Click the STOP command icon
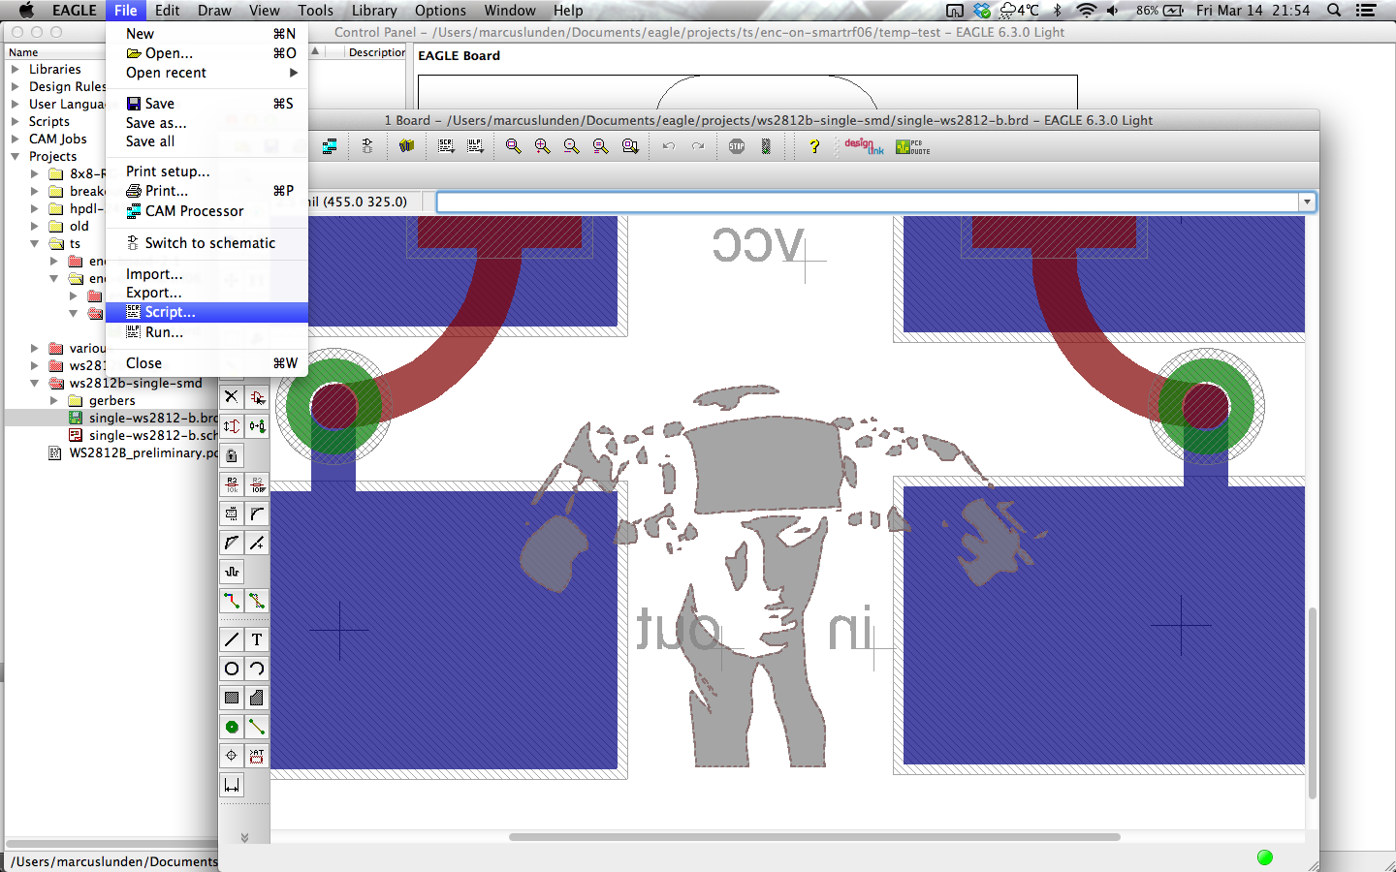Viewport: 1396px width, 872px height. (x=737, y=146)
